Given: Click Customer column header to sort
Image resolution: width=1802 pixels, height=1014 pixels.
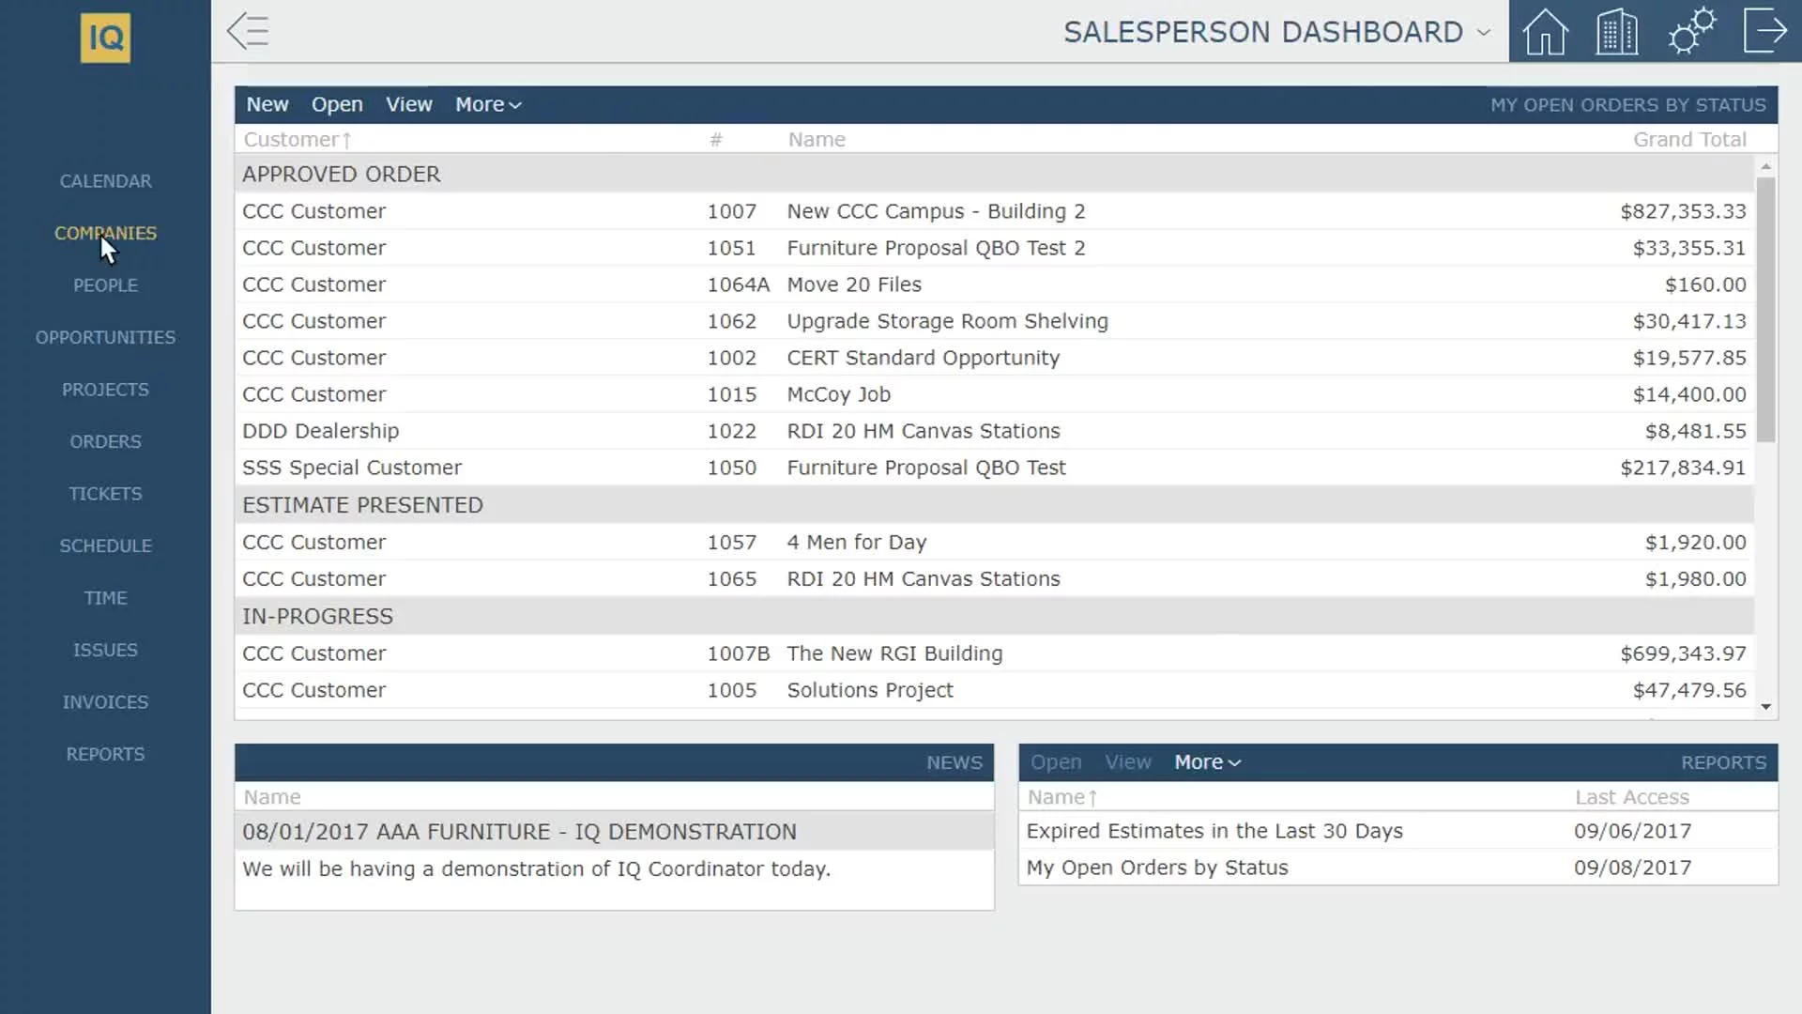Looking at the screenshot, I should click(298, 139).
